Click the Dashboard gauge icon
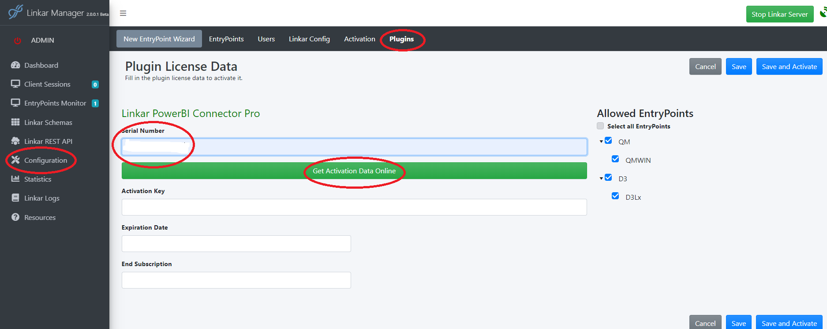This screenshot has width=827, height=329. [x=15, y=65]
